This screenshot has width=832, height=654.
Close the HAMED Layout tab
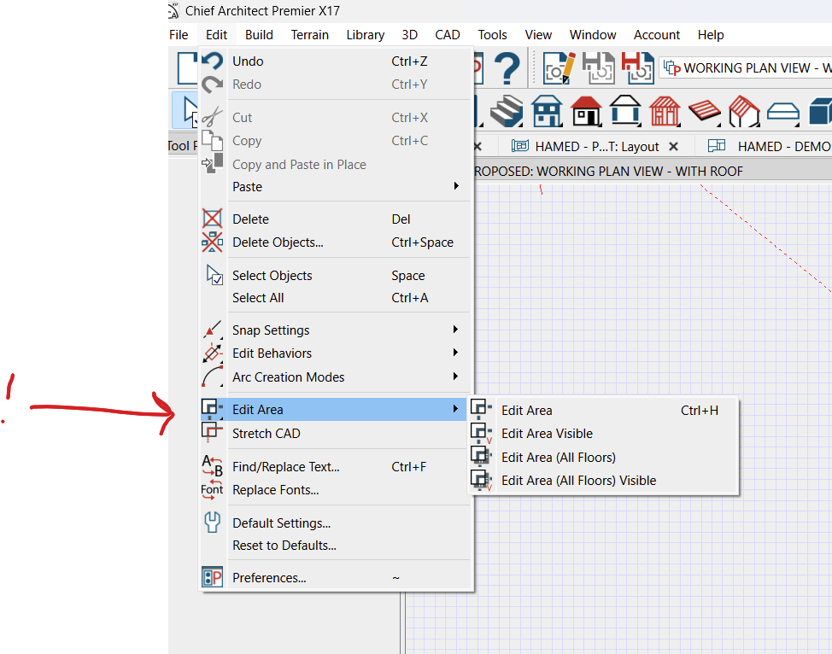coord(673,147)
